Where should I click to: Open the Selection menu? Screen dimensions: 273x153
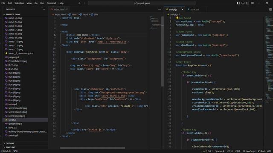click(x=19, y=3)
